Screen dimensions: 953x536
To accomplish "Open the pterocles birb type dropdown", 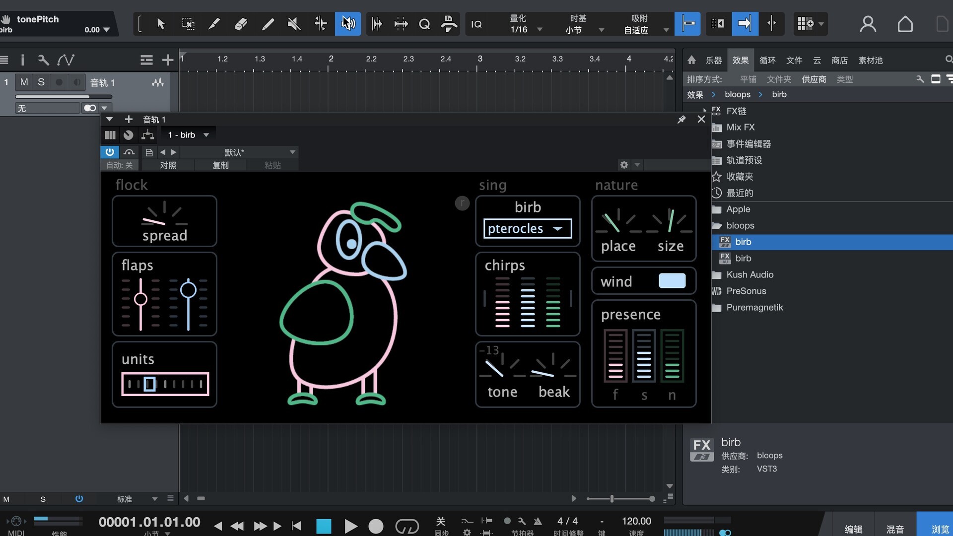I will pyautogui.click(x=527, y=228).
